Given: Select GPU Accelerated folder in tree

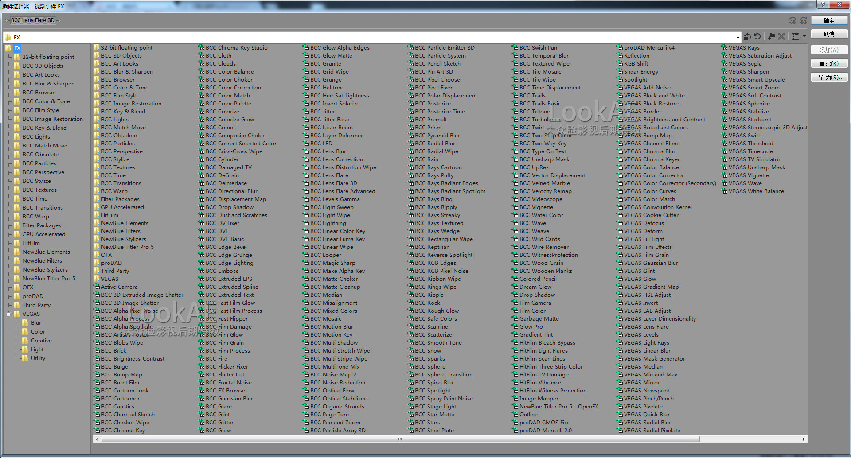Looking at the screenshot, I should tap(44, 234).
